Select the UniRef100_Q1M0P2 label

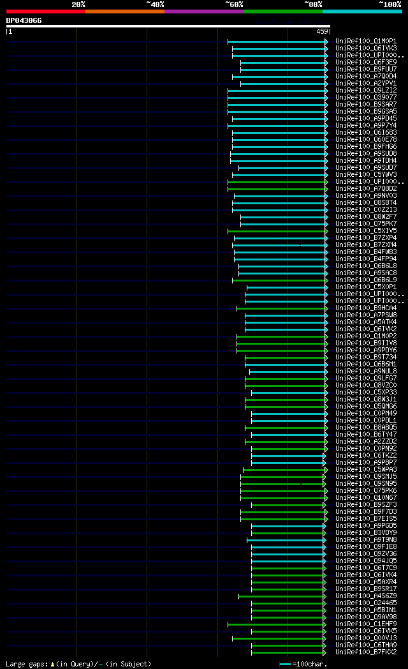click(366, 336)
